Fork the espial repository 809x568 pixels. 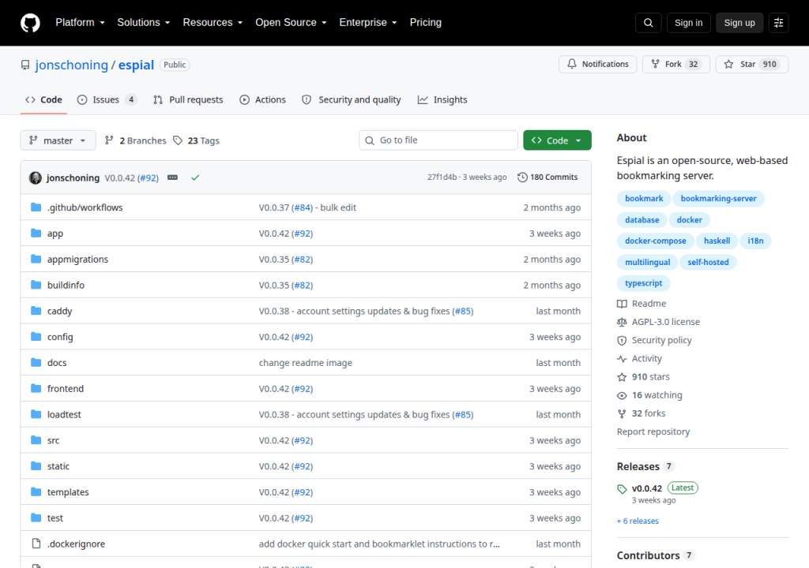click(x=676, y=64)
